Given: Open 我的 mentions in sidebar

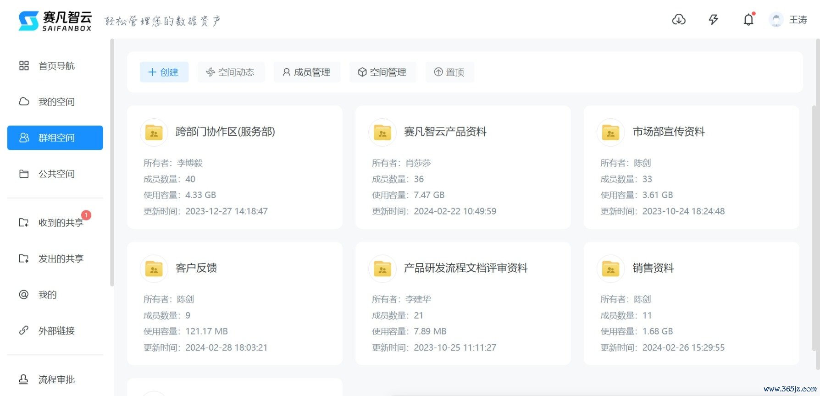Looking at the screenshot, I should [x=55, y=294].
